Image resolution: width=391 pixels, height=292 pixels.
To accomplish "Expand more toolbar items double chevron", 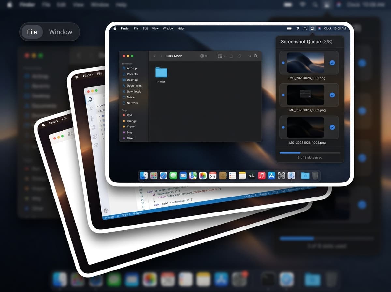I will [249, 56].
